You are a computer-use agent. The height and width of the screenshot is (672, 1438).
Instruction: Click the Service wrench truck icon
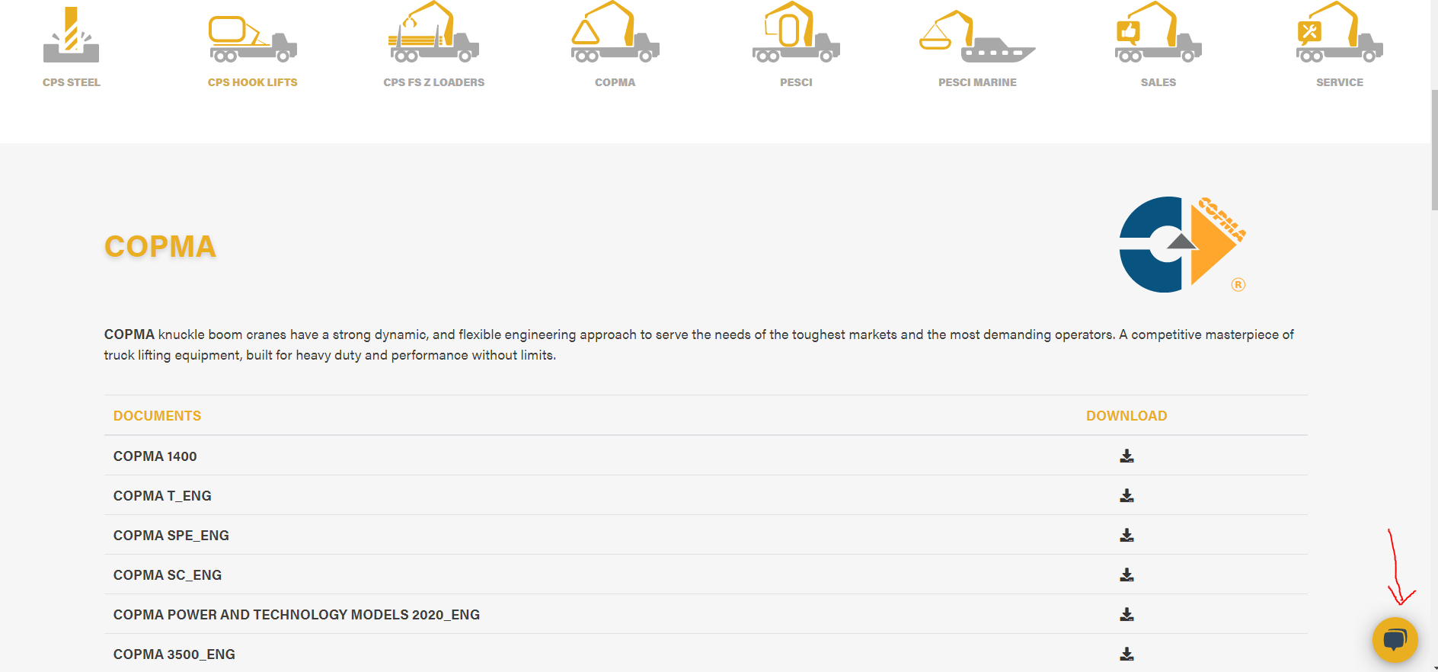pyautogui.click(x=1340, y=32)
